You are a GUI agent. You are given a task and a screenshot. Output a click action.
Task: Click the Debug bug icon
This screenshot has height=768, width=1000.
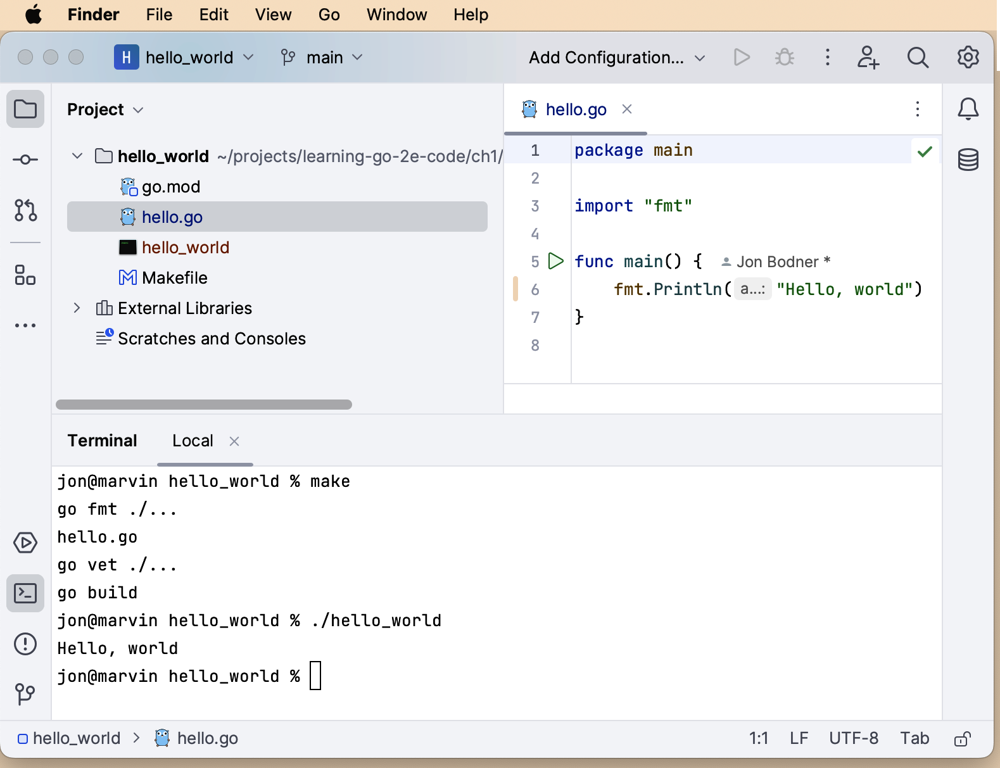[x=785, y=58]
